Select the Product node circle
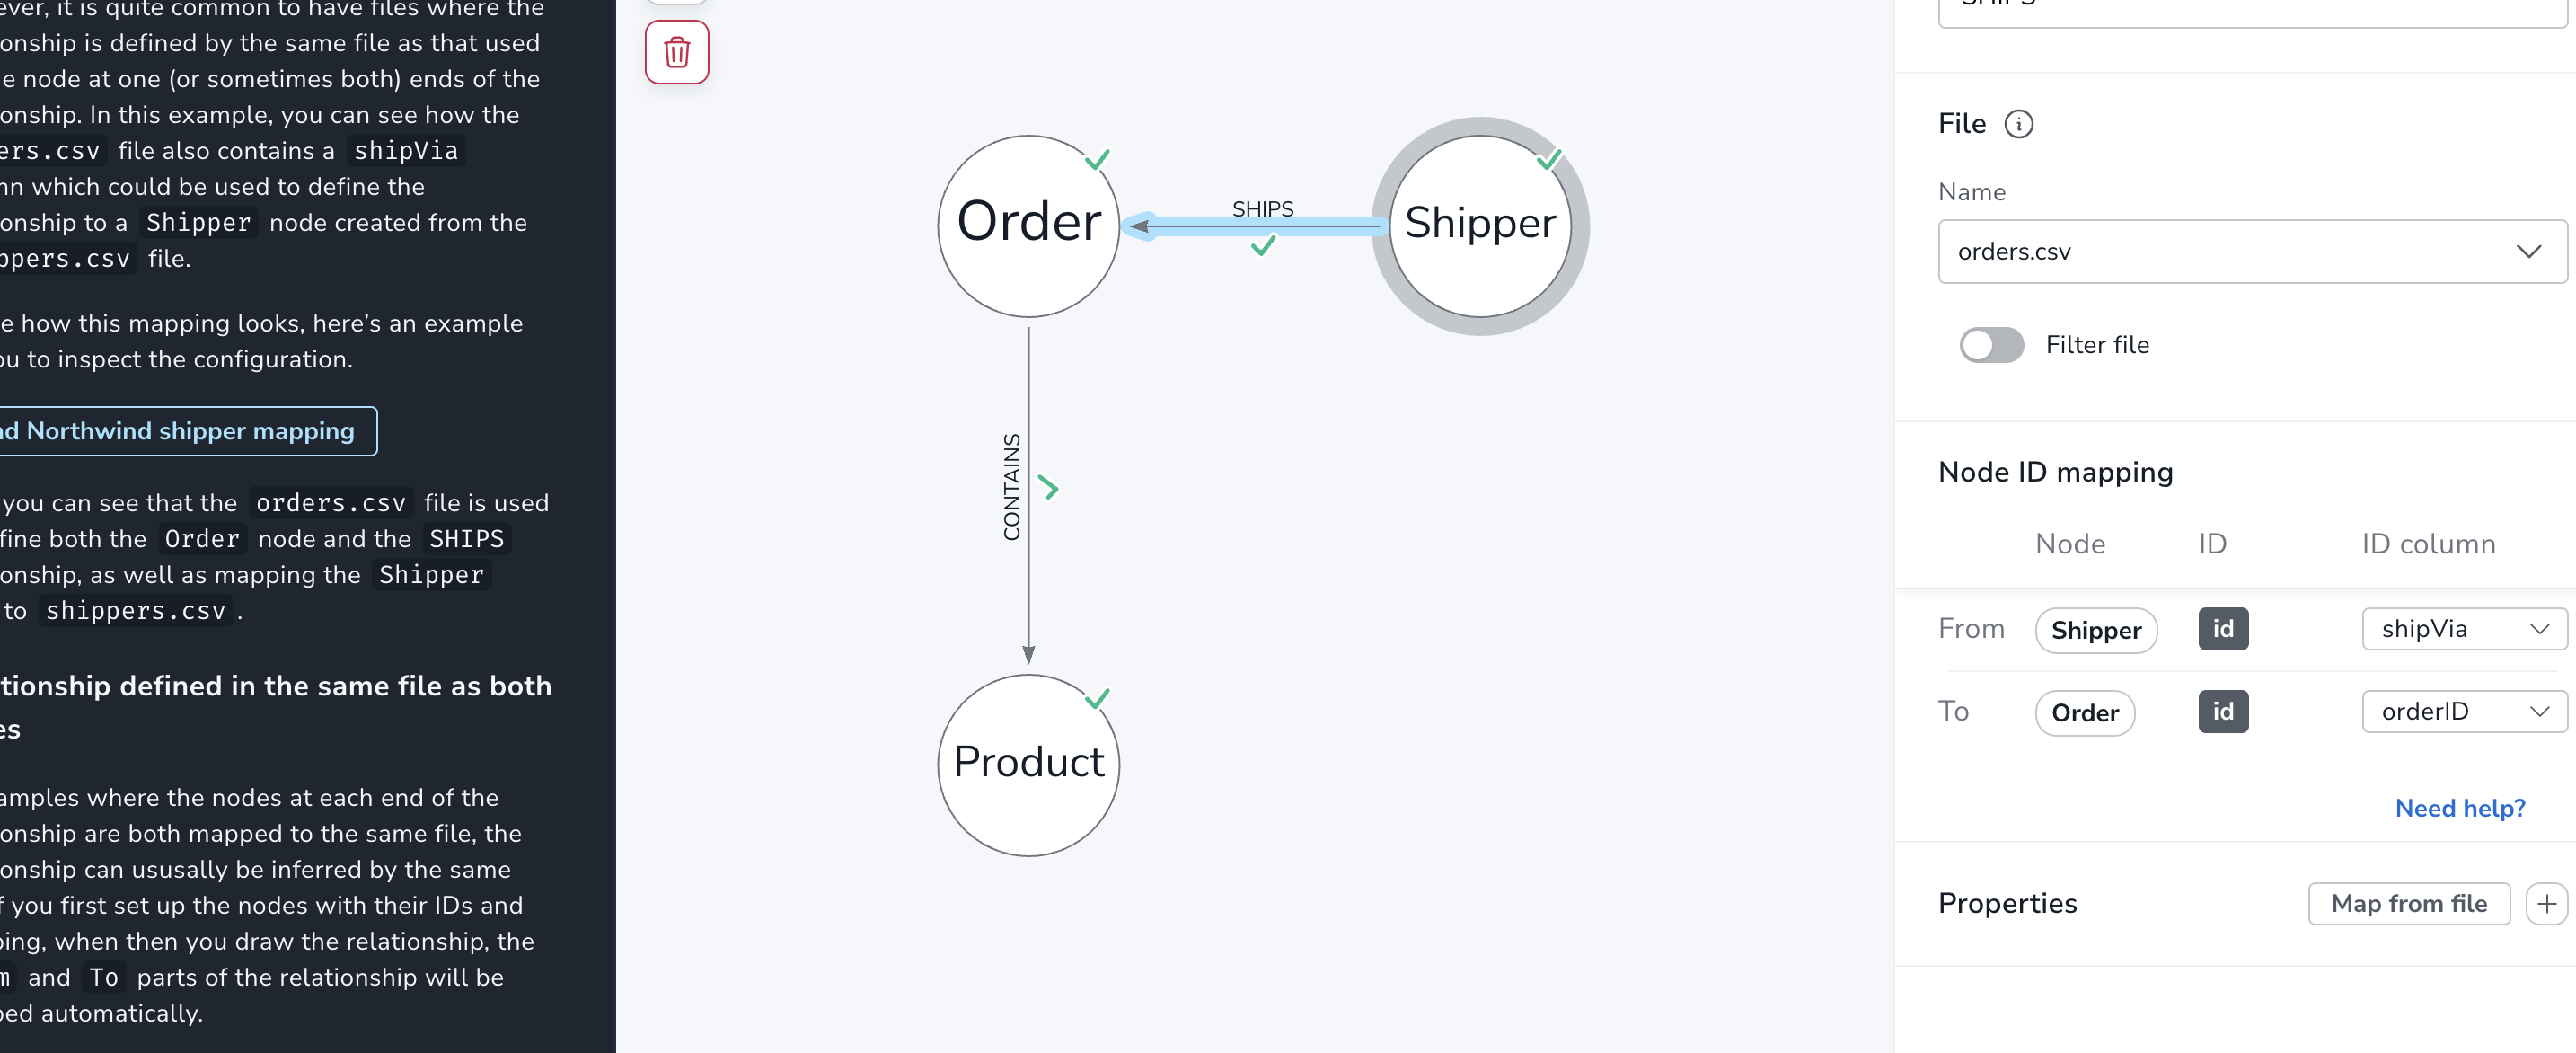 pos(1028,765)
